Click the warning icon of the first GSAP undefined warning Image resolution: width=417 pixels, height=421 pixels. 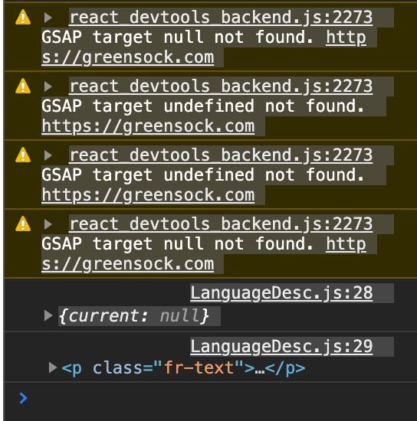click(x=23, y=86)
